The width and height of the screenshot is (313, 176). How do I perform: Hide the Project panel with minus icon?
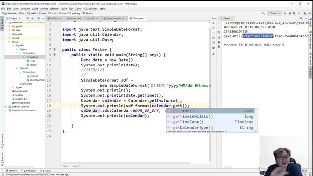(43, 18)
